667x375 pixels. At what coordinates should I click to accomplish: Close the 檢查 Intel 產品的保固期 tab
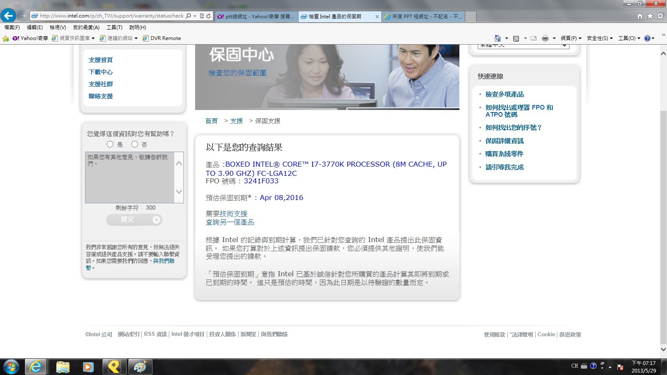click(x=377, y=17)
